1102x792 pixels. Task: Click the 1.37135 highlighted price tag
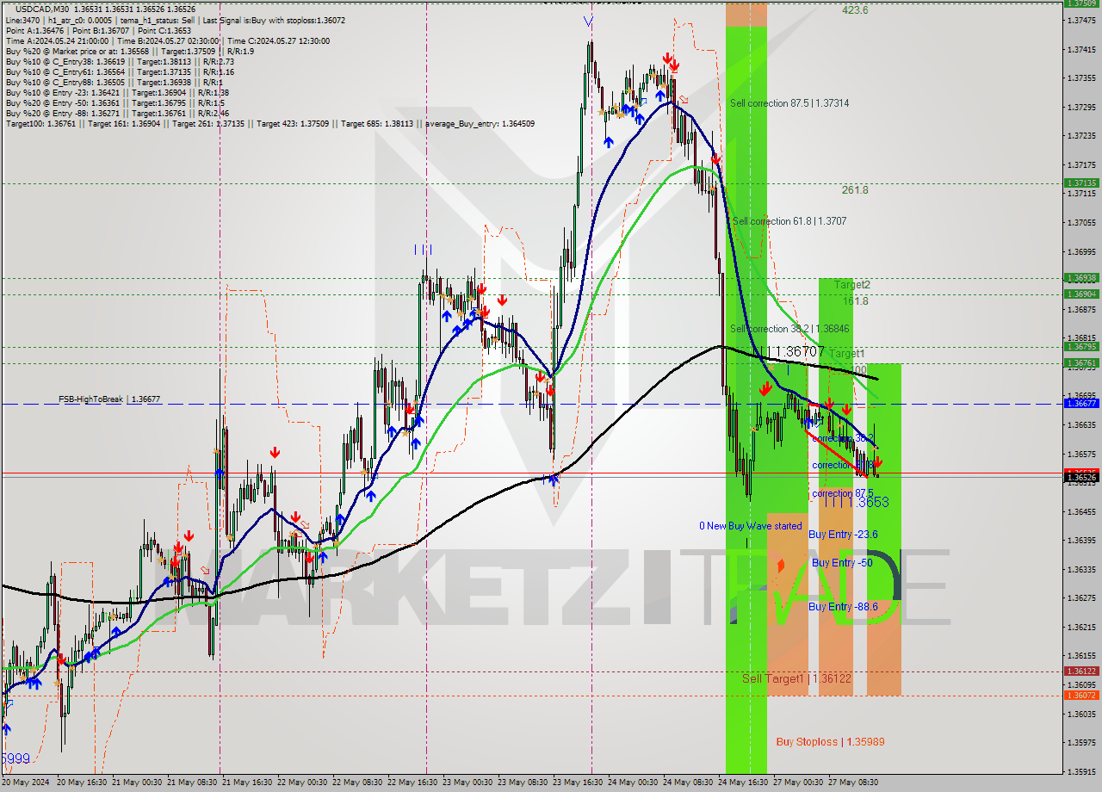point(1081,183)
